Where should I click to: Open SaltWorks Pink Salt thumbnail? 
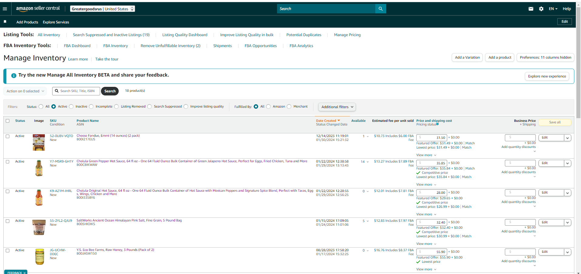[39, 227]
